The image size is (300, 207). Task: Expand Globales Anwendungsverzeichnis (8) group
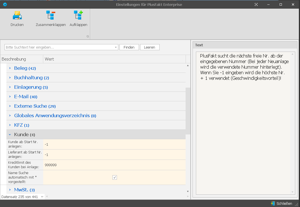point(10,115)
